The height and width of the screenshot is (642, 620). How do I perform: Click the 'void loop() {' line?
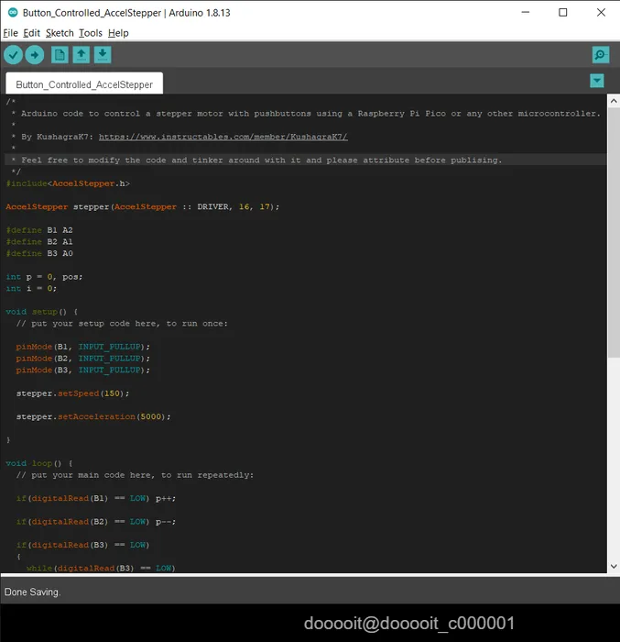[x=39, y=463]
